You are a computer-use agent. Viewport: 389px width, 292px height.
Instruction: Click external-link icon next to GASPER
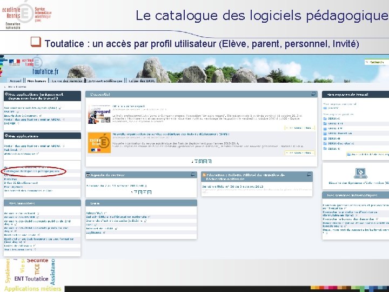click(x=18, y=123)
